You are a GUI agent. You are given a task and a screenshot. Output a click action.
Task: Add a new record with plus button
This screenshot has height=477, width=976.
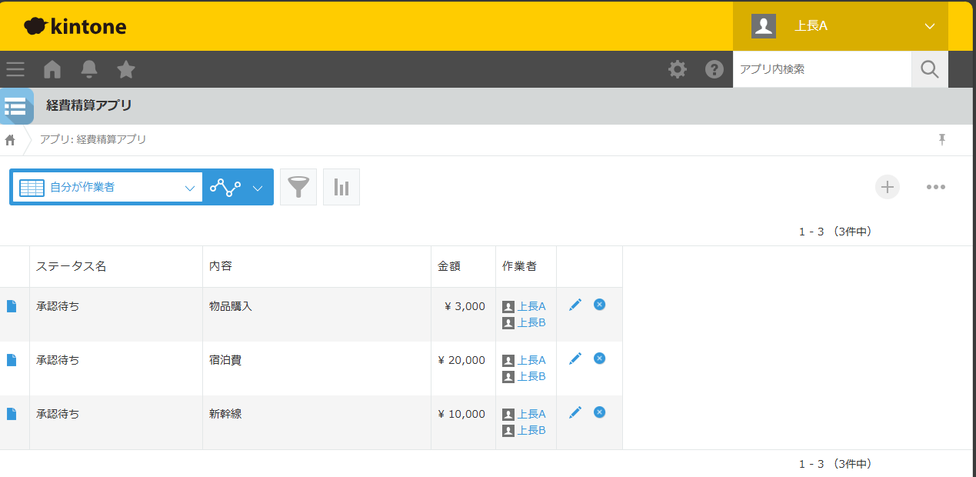click(888, 187)
